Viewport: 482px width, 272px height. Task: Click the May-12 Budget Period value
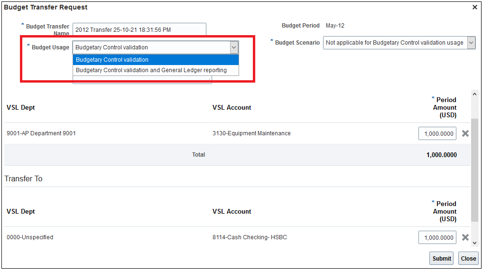tap(335, 26)
